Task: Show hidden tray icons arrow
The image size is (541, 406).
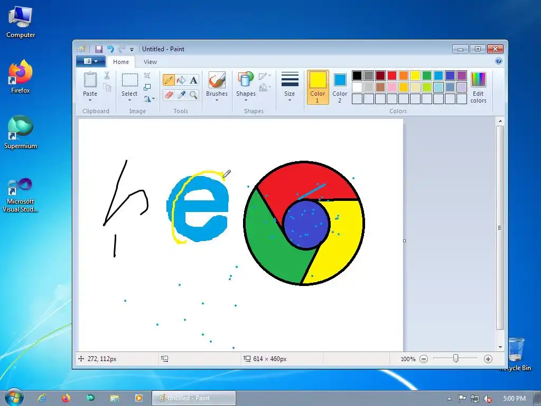Action: click(449, 399)
